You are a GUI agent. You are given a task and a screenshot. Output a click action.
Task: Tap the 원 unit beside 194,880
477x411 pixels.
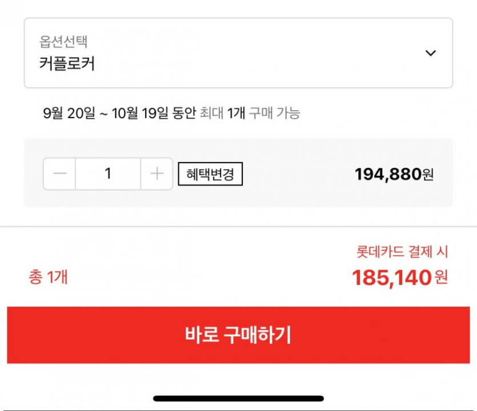tap(428, 175)
